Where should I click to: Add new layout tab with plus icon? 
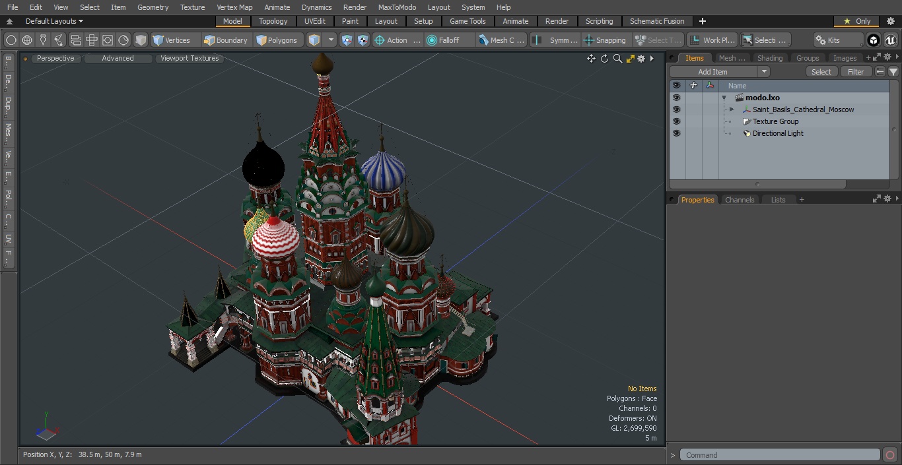(703, 21)
